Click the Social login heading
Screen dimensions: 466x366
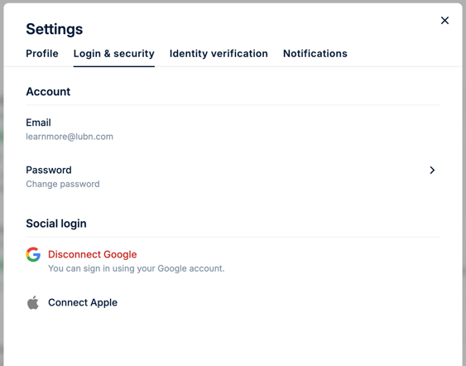tap(56, 224)
